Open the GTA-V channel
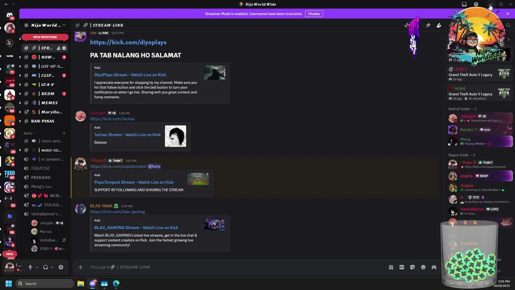 45,85
